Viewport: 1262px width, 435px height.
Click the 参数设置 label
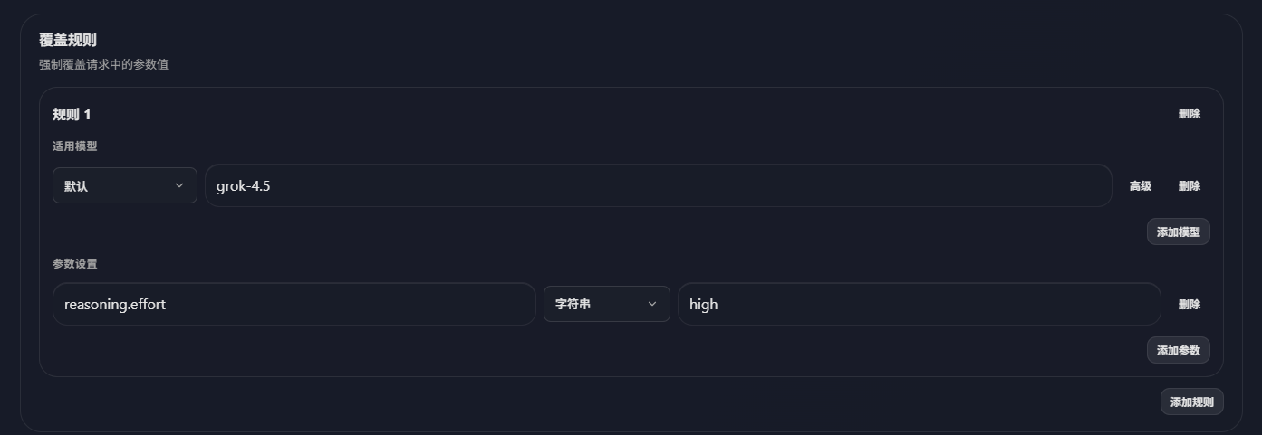(74, 264)
